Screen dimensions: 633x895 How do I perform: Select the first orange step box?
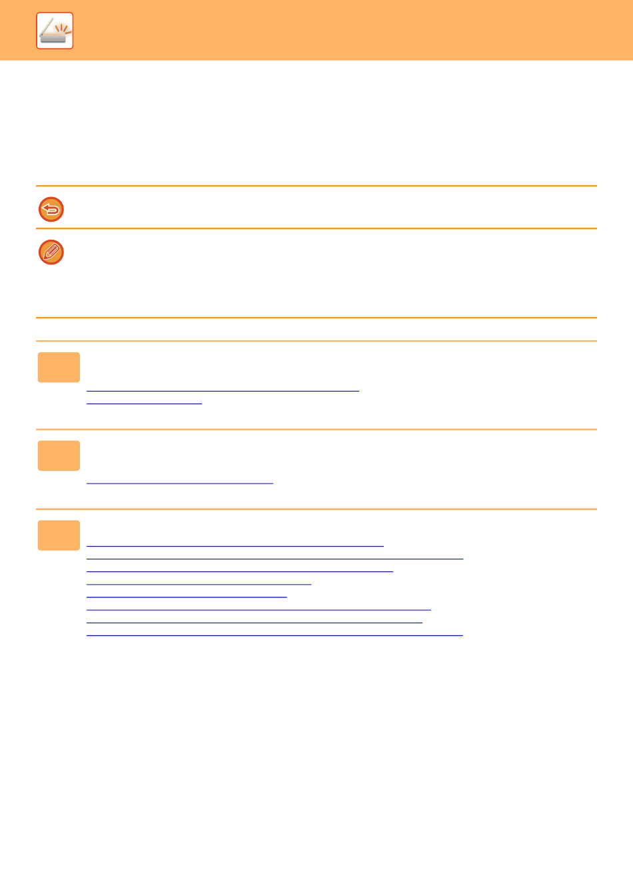click(59, 367)
